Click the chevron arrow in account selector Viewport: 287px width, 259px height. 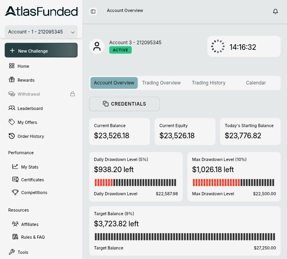point(73,32)
